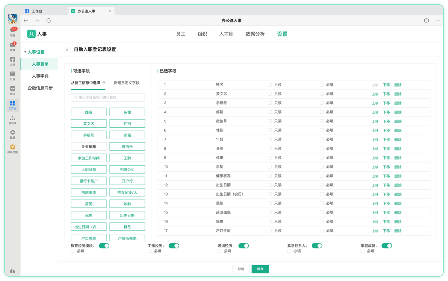The width and height of the screenshot is (448, 281).
Task: Add the 简历 field
Action: point(89,204)
